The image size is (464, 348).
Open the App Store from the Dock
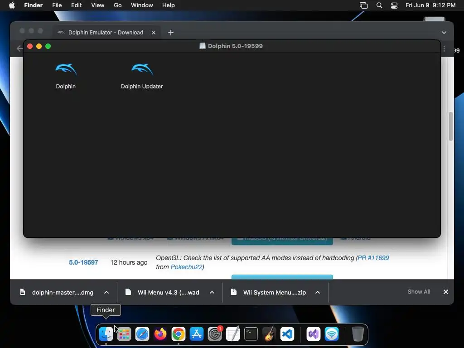pyautogui.click(x=197, y=334)
